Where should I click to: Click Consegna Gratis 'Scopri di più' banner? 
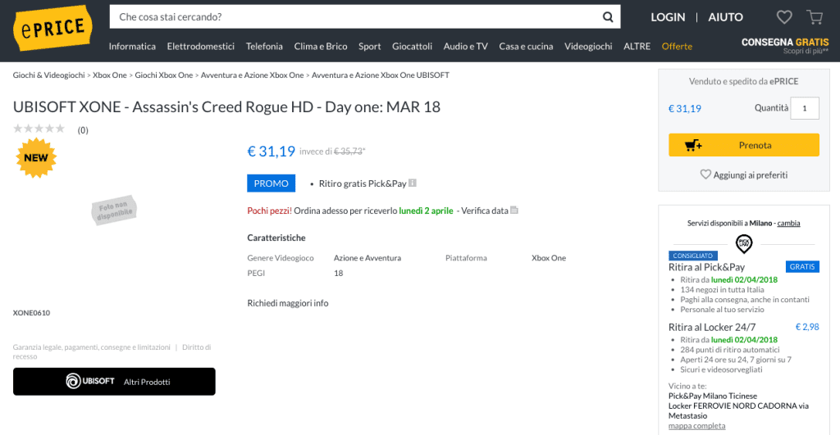click(785, 46)
